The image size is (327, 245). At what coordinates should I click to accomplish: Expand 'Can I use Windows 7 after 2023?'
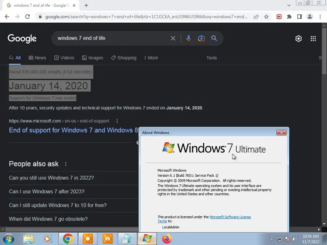[x=73, y=192]
